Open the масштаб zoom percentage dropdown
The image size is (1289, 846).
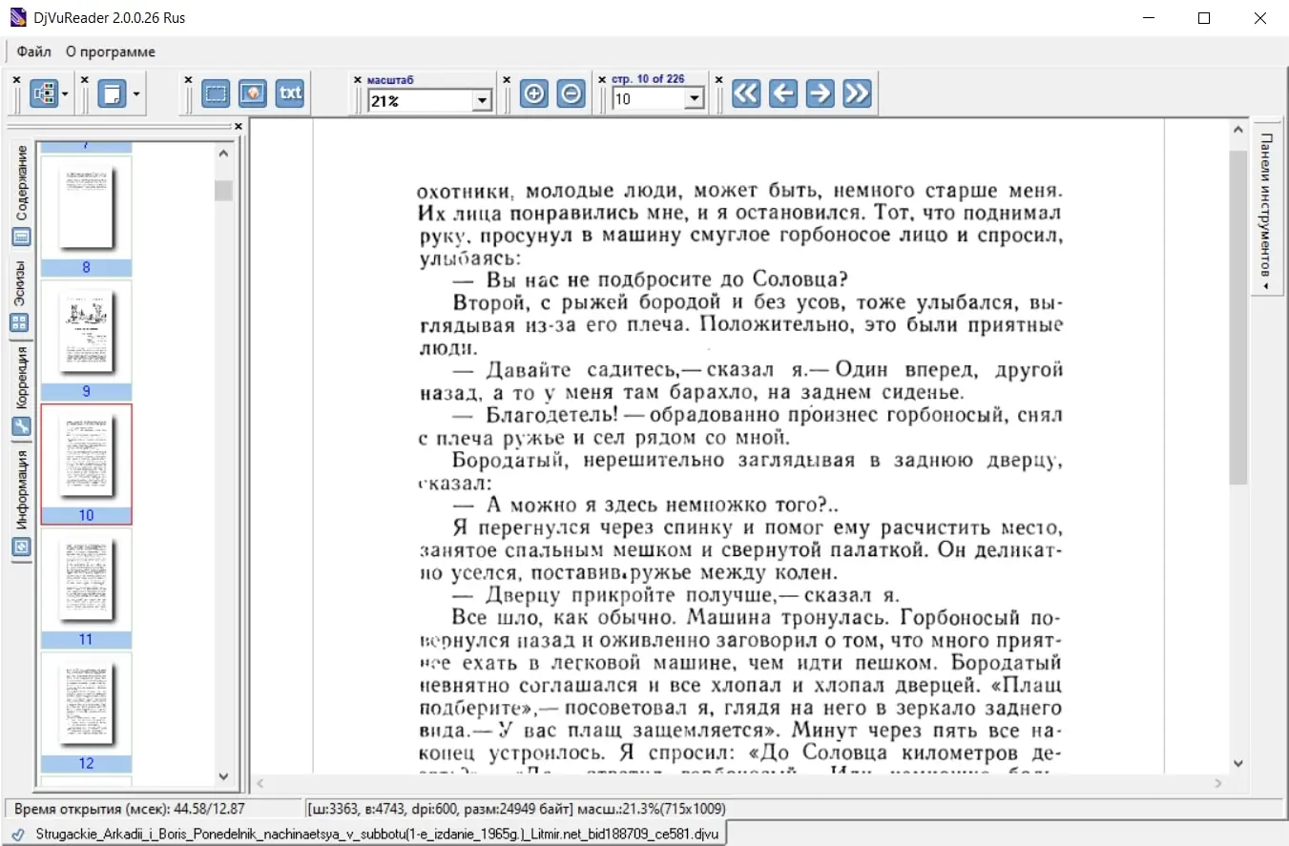point(482,100)
